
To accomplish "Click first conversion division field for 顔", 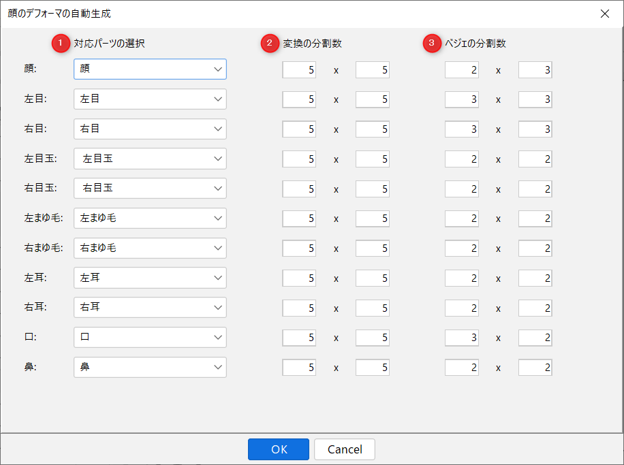I will [x=299, y=70].
